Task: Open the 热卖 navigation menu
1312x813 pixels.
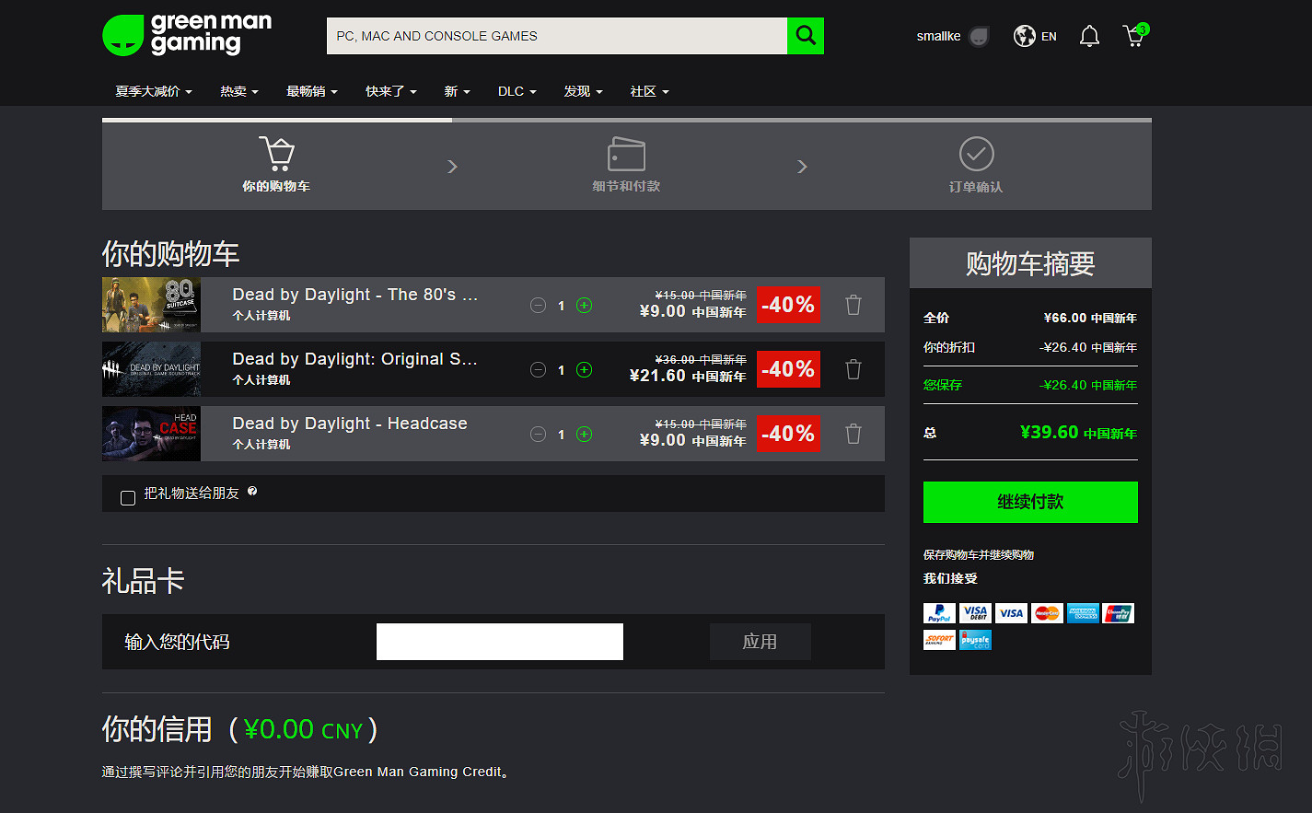Action: (x=238, y=91)
